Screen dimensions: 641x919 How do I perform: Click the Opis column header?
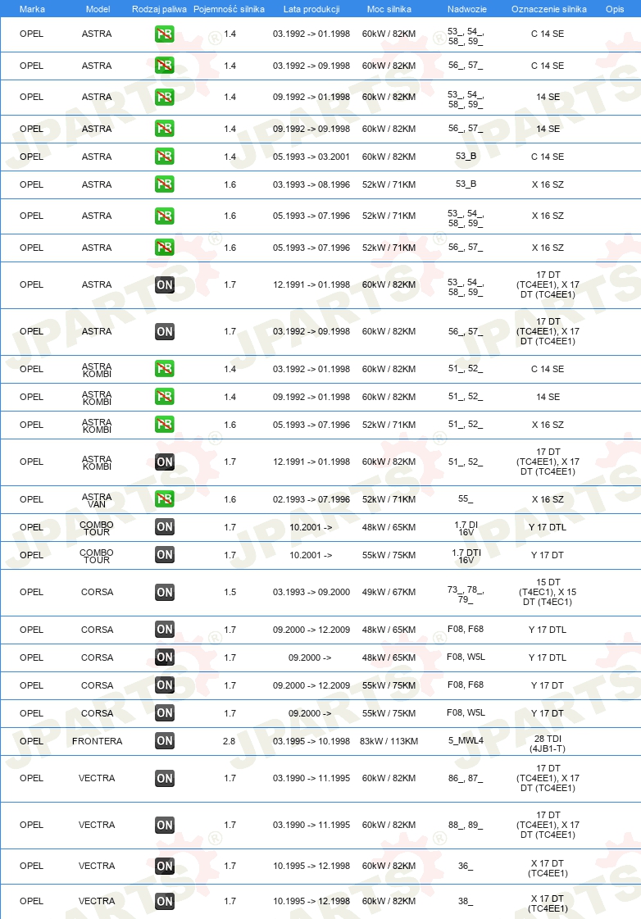coord(615,9)
